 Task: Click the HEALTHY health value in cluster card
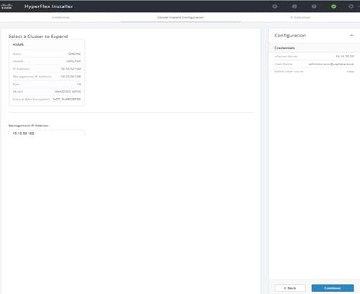[x=73, y=62]
